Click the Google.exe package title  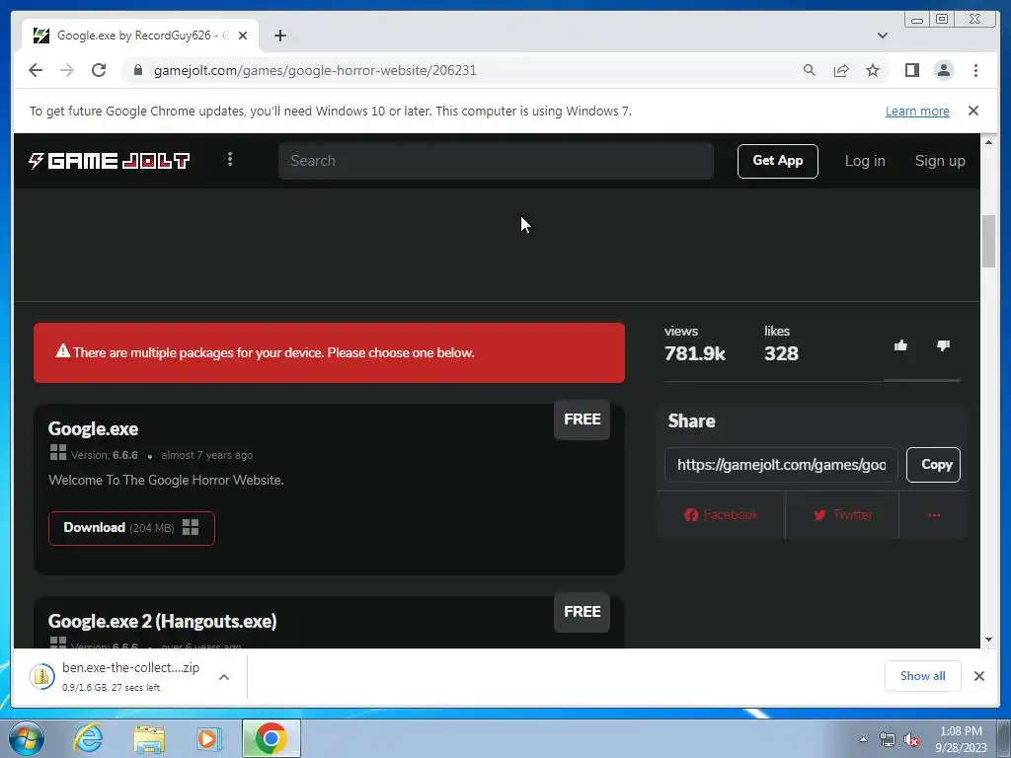coord(93,428)
